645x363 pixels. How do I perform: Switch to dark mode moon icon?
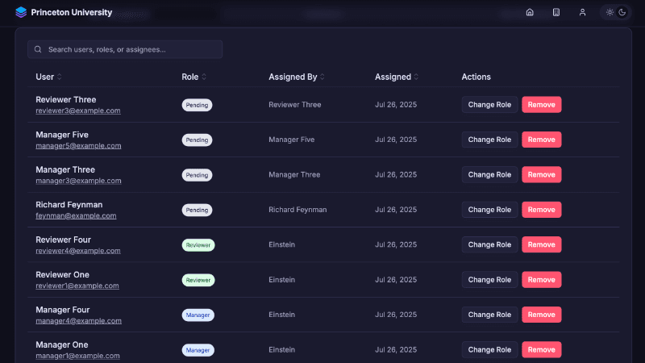[622, 12]
